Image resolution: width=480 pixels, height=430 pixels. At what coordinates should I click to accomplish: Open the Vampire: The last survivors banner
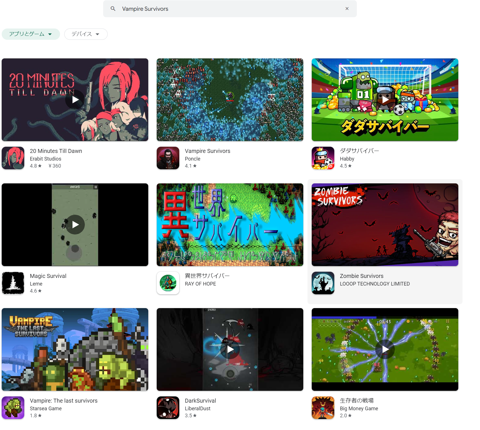[75, 349]
